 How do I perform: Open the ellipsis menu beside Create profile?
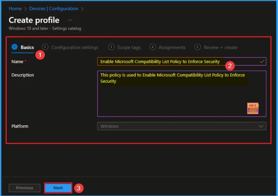(x=70, y=20)
